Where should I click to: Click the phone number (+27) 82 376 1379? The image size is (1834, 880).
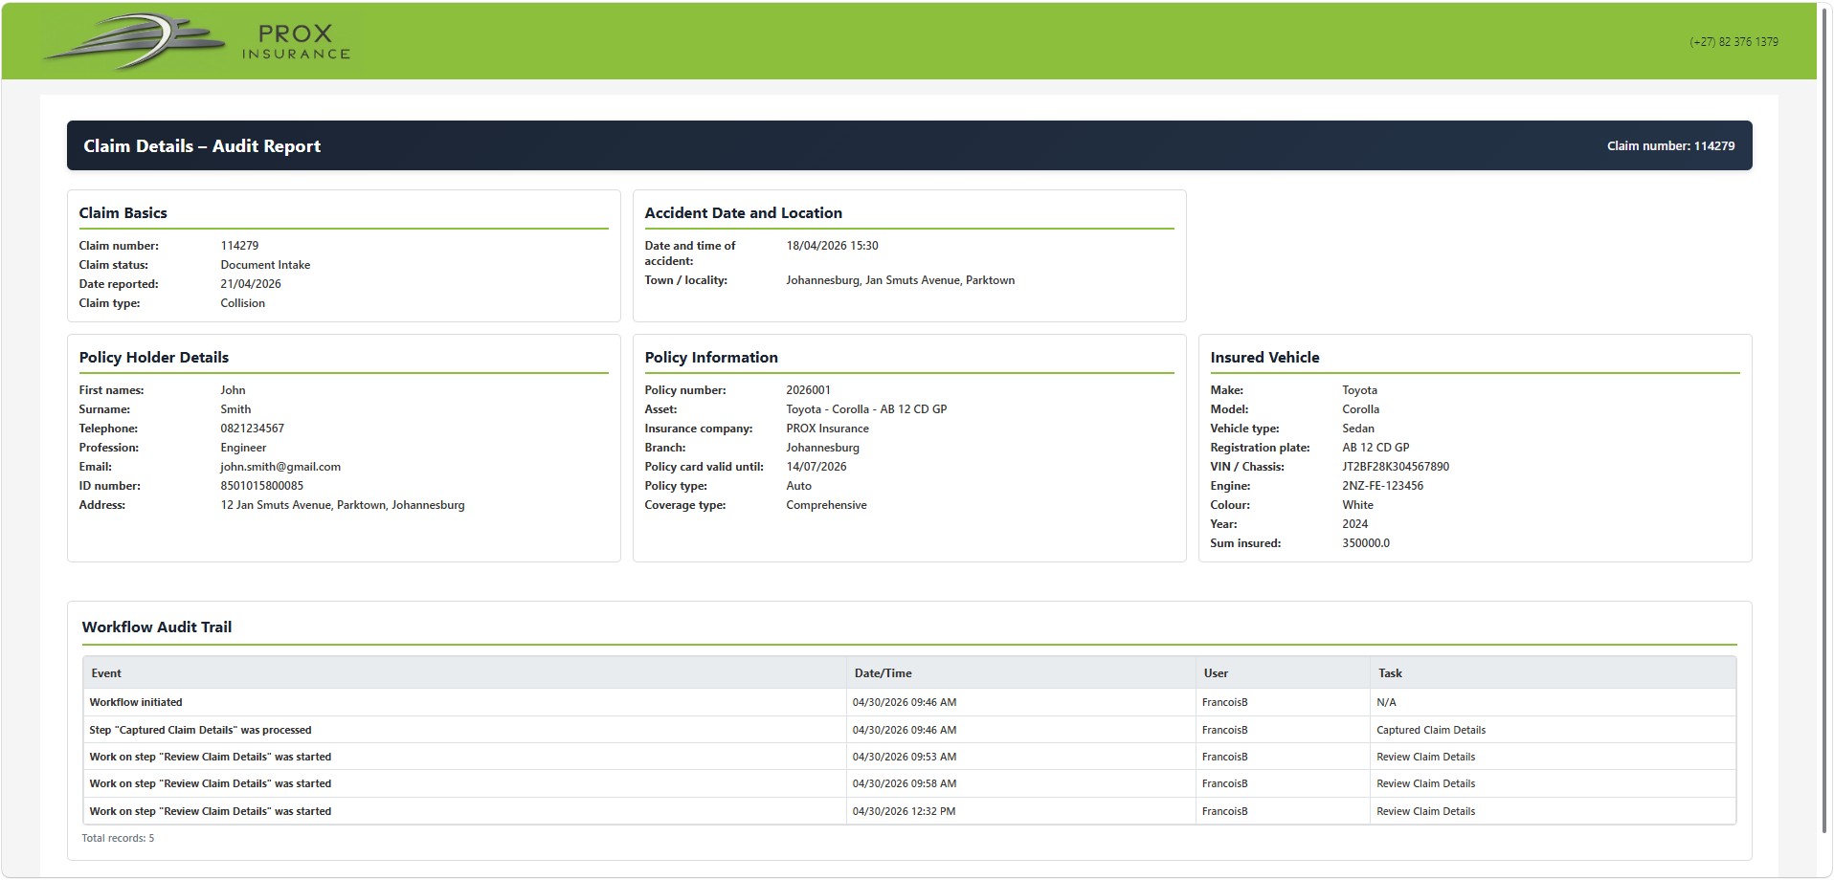[1733, 42]
